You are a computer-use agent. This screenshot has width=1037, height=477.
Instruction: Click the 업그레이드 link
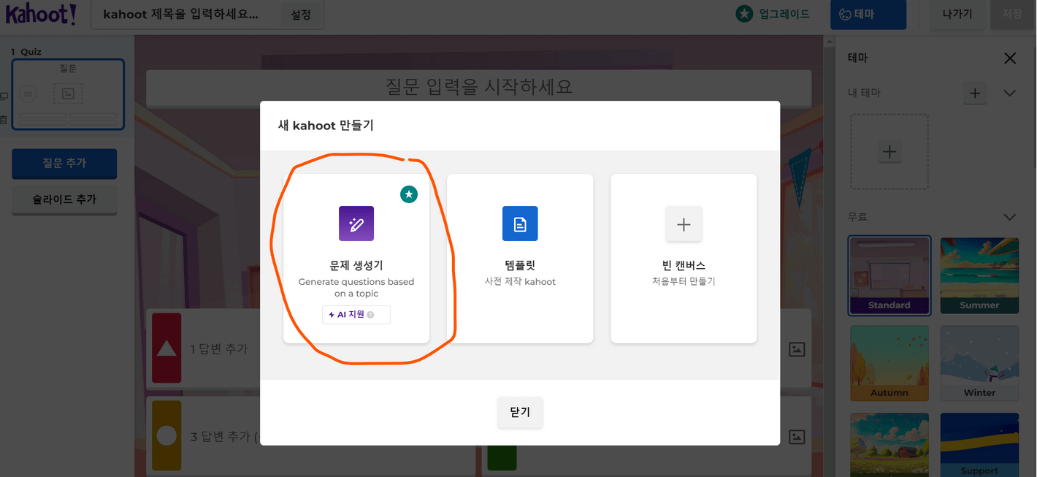(784, 14)
